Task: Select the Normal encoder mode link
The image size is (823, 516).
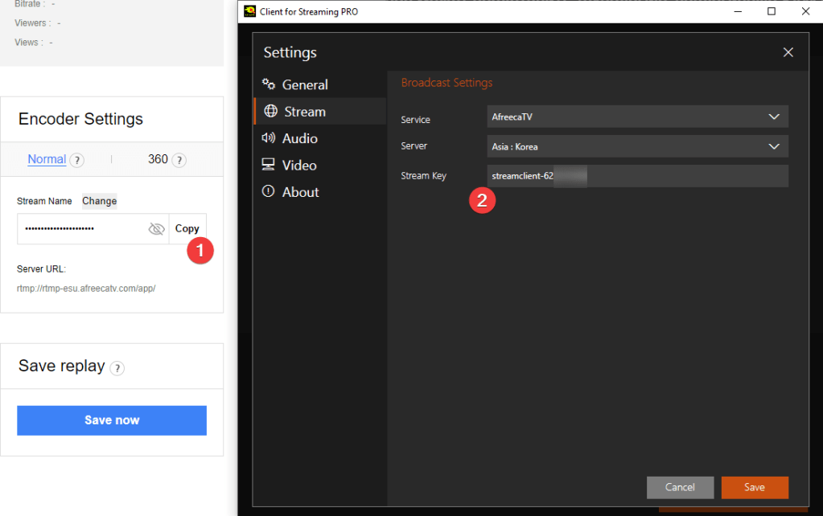Action: pyautogui.click(x=47, y=159)
